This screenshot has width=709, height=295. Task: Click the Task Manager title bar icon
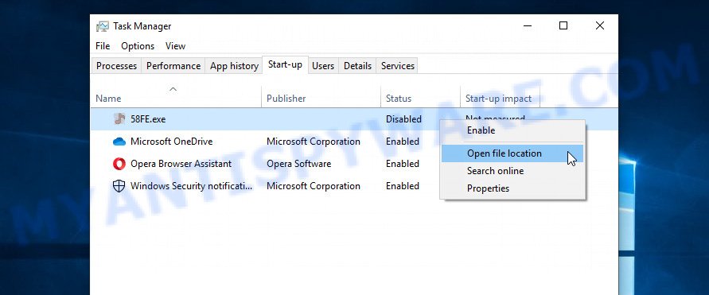pyautogui.click(x=103, y=26)
